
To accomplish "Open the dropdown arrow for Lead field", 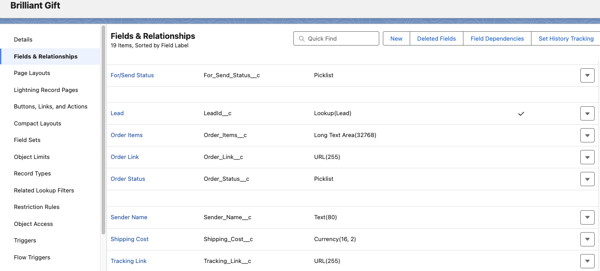I will click(x=587, y=113).
